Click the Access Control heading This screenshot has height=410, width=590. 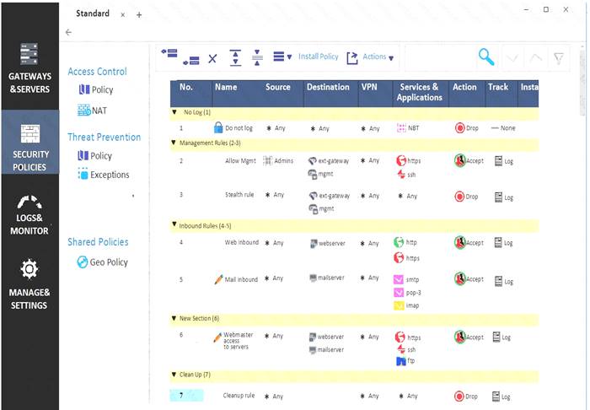point(98,72)
